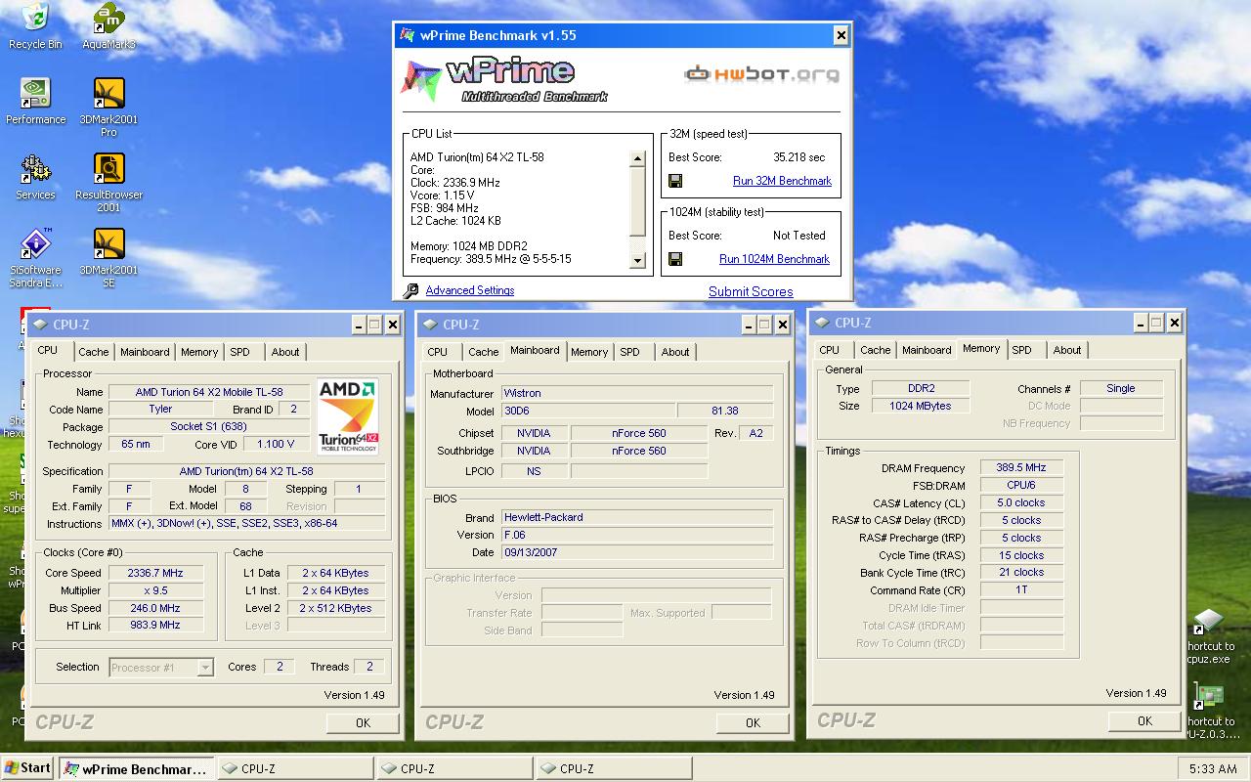
Task: Open the shortcut to GPU-Z icon
Action: point(1209,711)
